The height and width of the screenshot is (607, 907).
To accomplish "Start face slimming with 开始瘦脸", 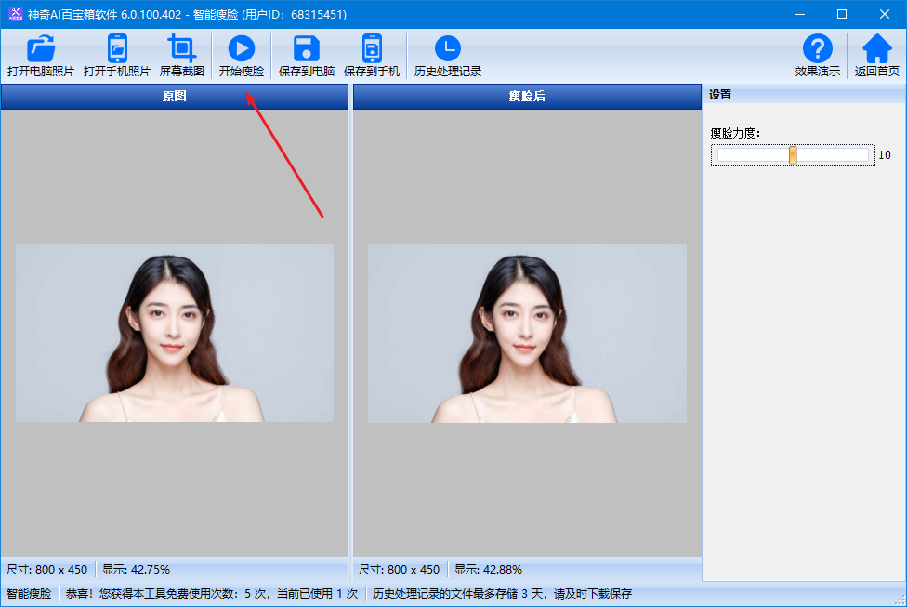I will coord(242,49).
